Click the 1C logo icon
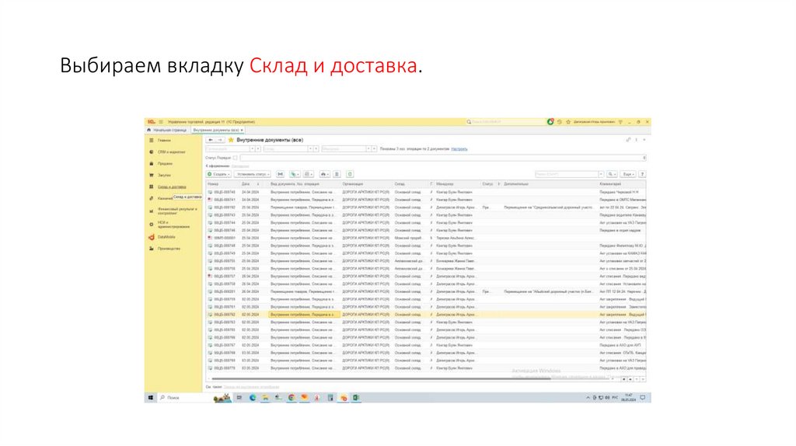796x446 pixels. 152,122
